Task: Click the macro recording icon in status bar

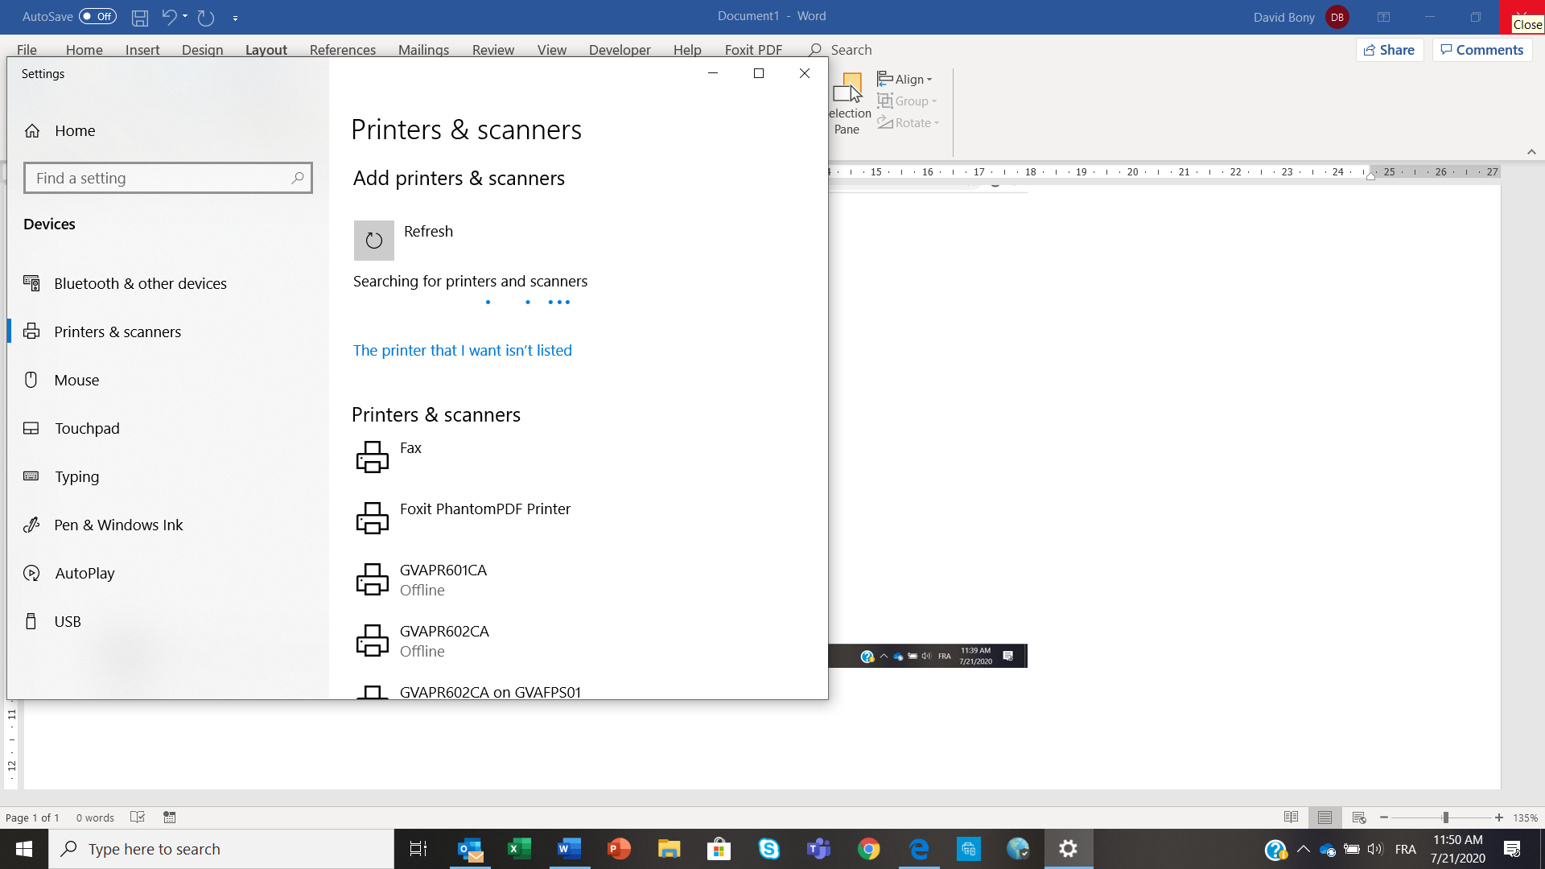Action: (x=170, y=818)
